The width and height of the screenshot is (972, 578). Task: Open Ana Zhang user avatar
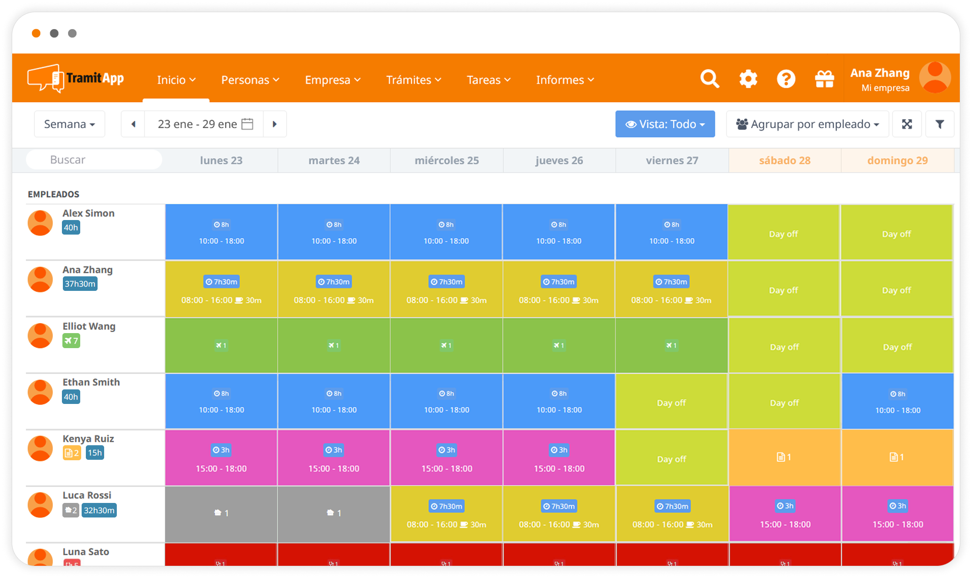[x=934, y=78]
